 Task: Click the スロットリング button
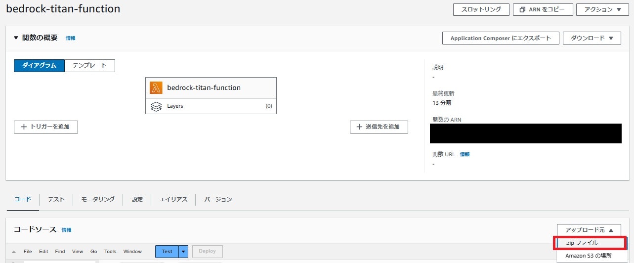[x=481, y=9]
